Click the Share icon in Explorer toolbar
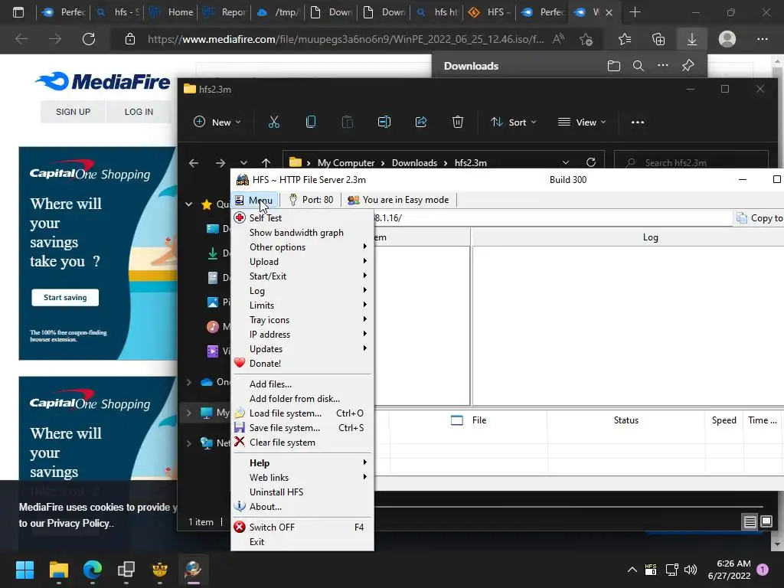The image size is (784, 588). 421,122
